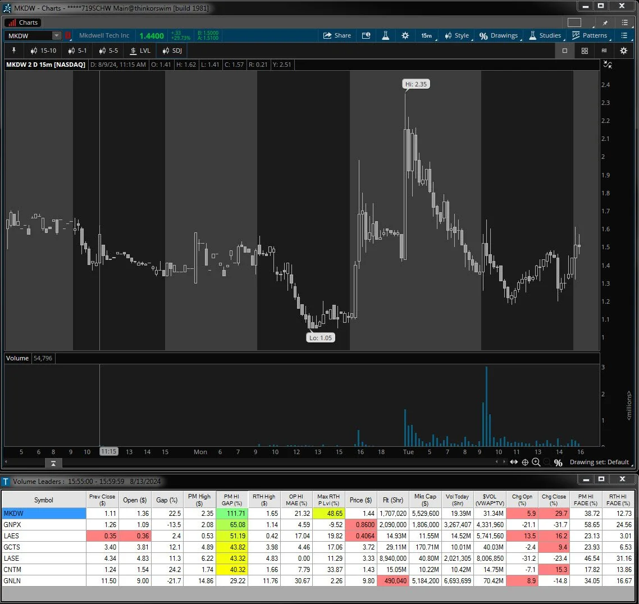
Task: Click the quick time frames clock icon
Action: [x=366, y=35]
